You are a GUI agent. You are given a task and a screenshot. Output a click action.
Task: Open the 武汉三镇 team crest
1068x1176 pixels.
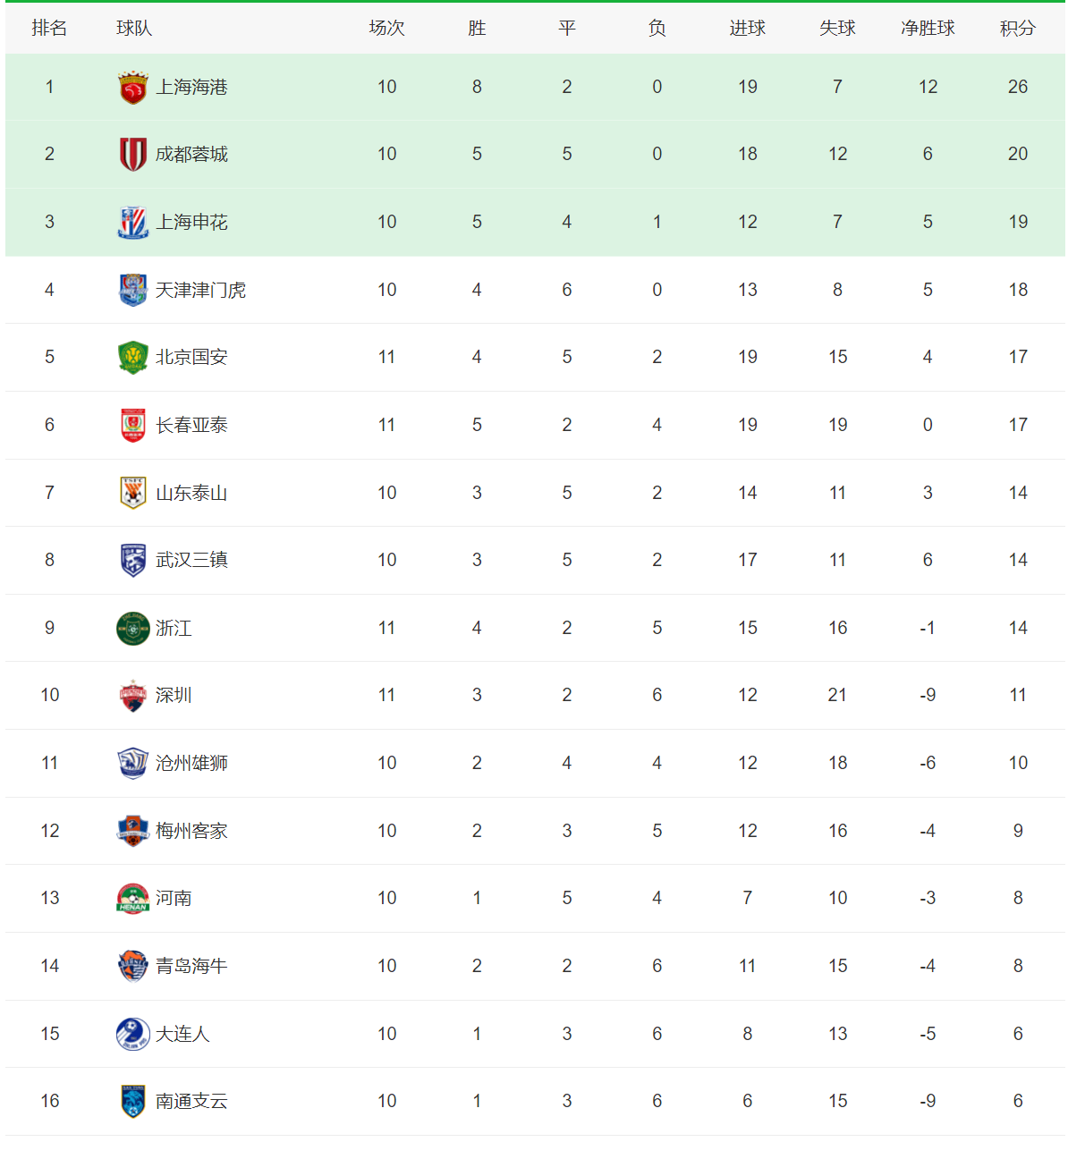[x=133, y=560]
